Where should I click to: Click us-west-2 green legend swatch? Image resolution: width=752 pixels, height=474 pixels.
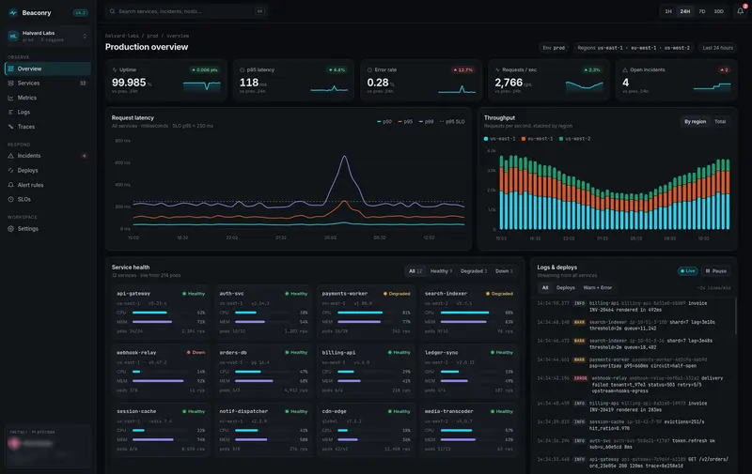click(x=561, y=139)
